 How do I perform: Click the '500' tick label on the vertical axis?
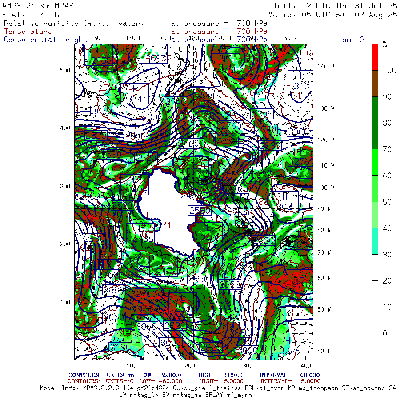(65, 70)
